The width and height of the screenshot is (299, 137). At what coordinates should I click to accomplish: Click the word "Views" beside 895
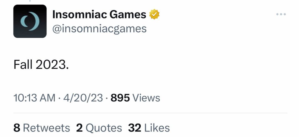click(146, 98)
